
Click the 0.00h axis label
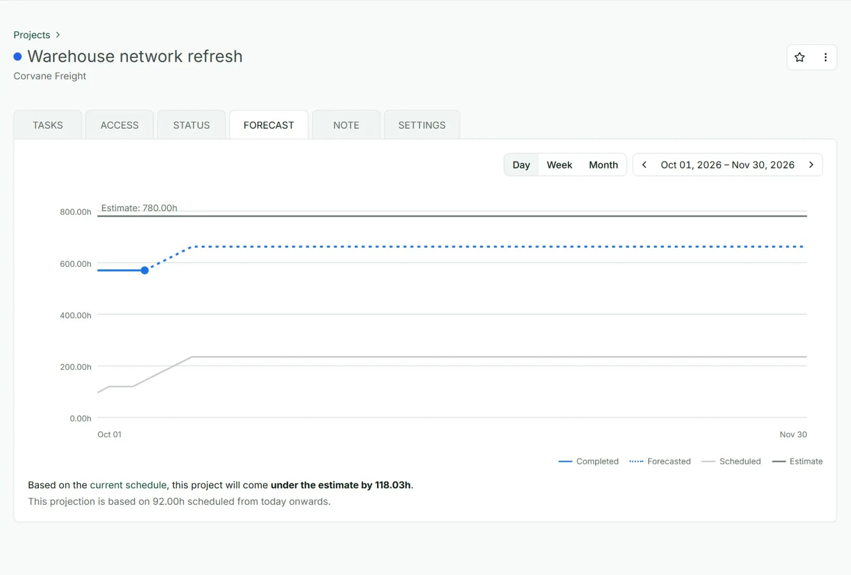tap(80, 418)
